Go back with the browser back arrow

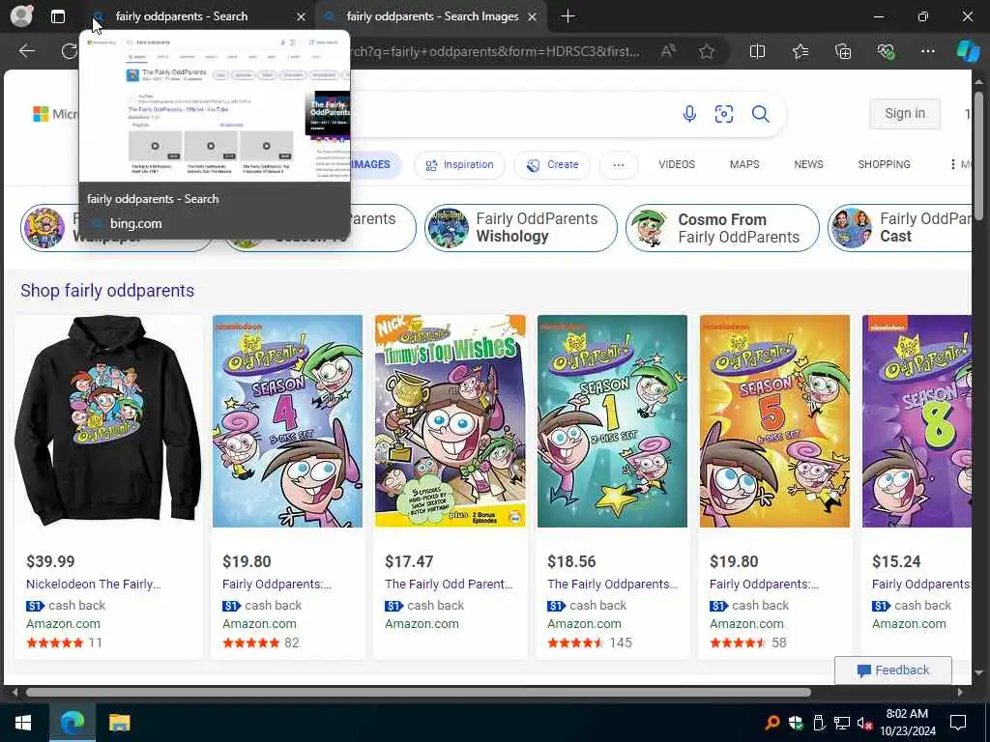(x=26, y=51)
